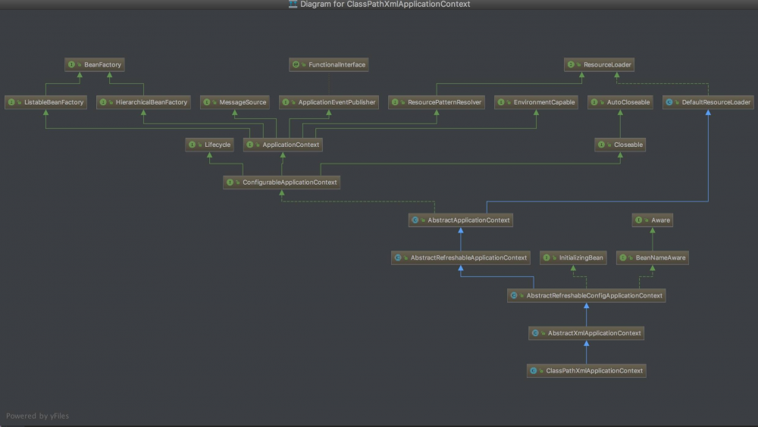The image size is (758, 427).
Task: Click the AbstractApplicationContext class icon
Action: 415,220
